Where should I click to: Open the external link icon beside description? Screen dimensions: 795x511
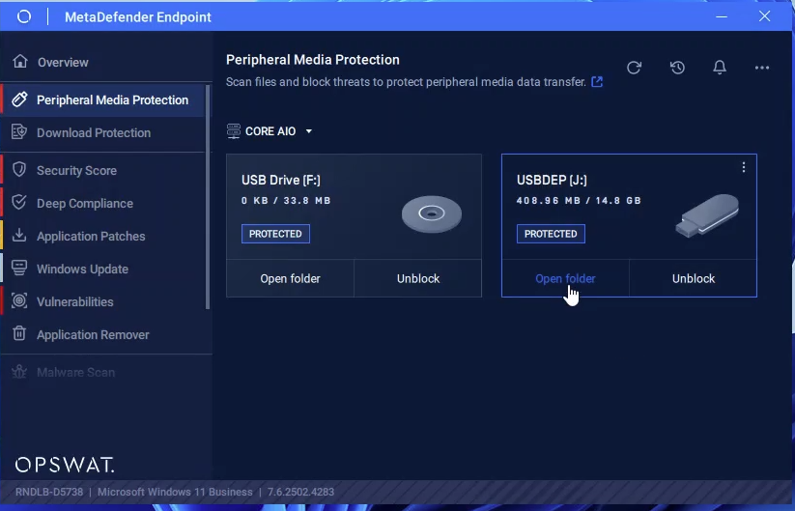(x=597, y=81)
